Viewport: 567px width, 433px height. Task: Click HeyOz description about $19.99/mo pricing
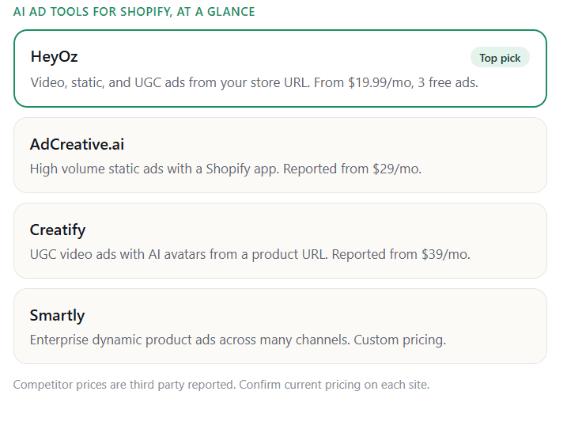[254, 82]
